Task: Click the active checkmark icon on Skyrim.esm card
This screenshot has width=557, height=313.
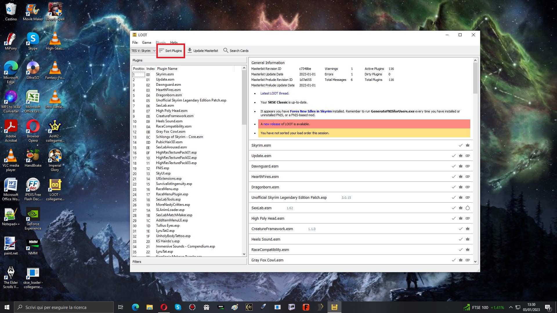Action: [x=460, y=145]
